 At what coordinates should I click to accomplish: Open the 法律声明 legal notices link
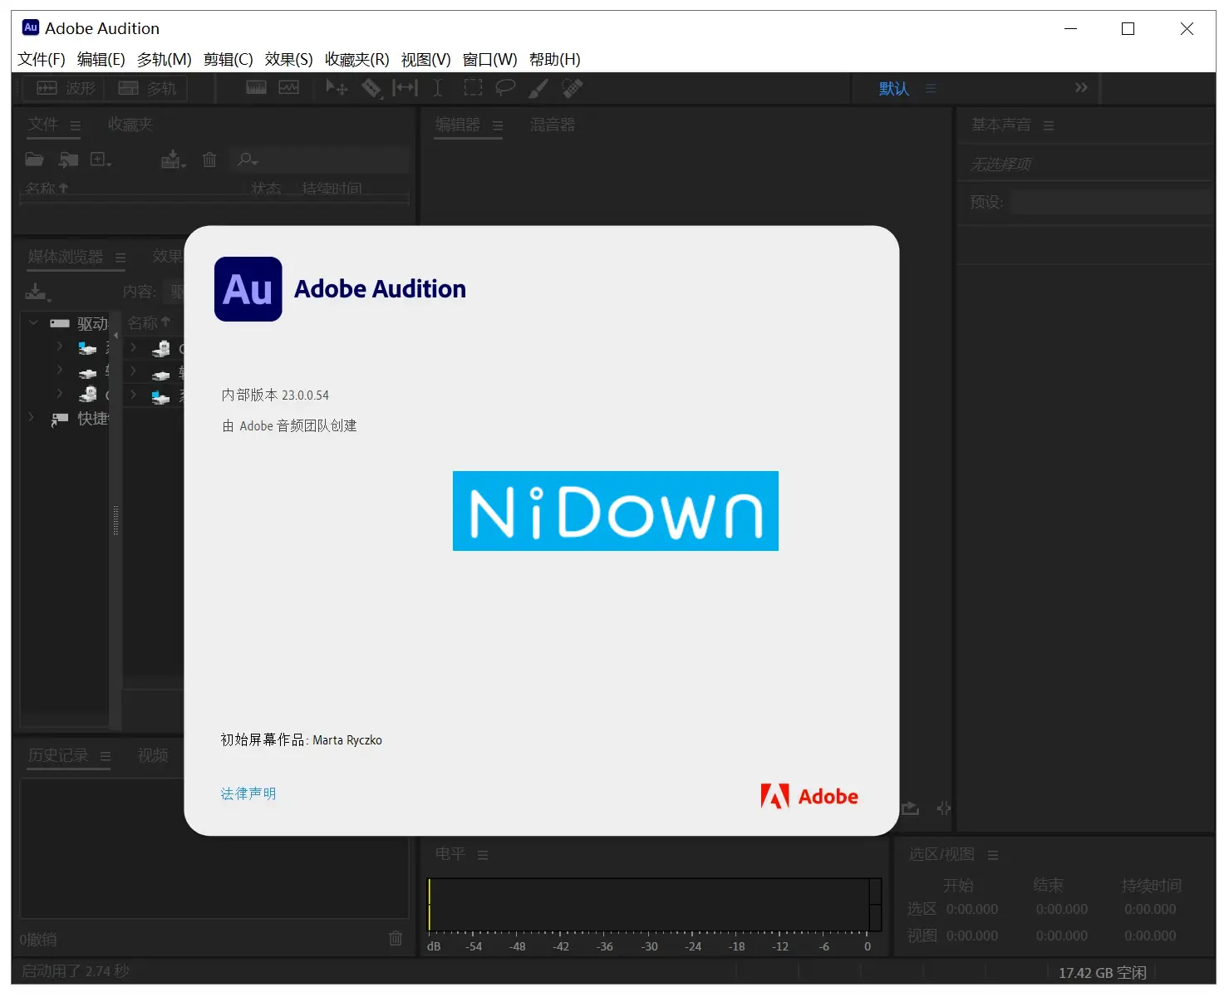(x=248, y=793)
